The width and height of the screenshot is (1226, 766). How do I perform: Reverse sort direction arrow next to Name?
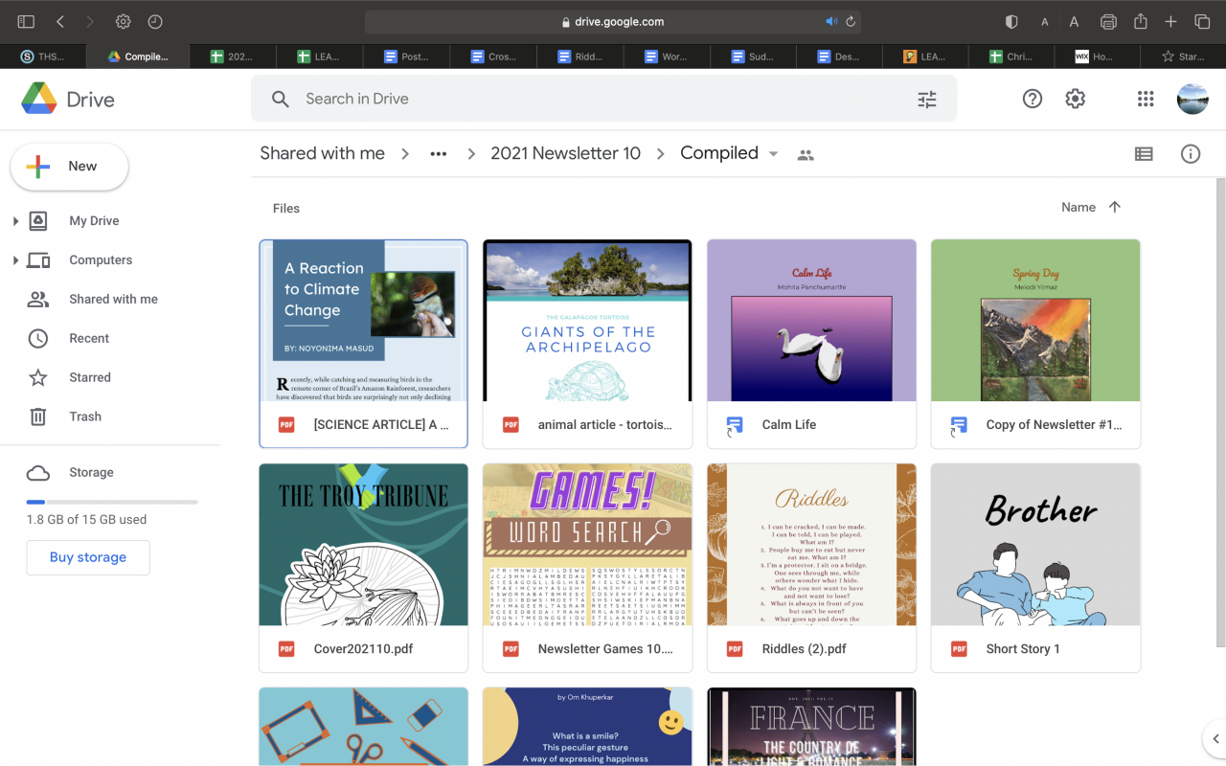pos(1114,207)
